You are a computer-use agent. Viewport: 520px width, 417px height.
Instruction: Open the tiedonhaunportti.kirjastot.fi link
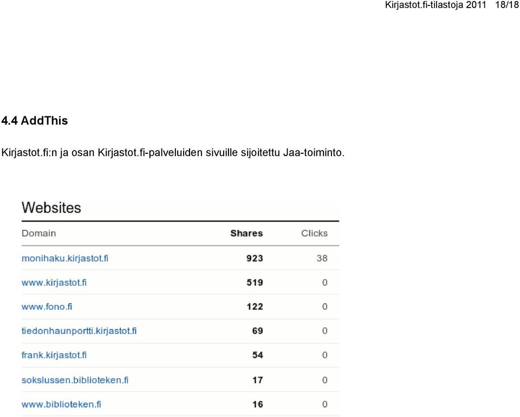click(79, 331)
